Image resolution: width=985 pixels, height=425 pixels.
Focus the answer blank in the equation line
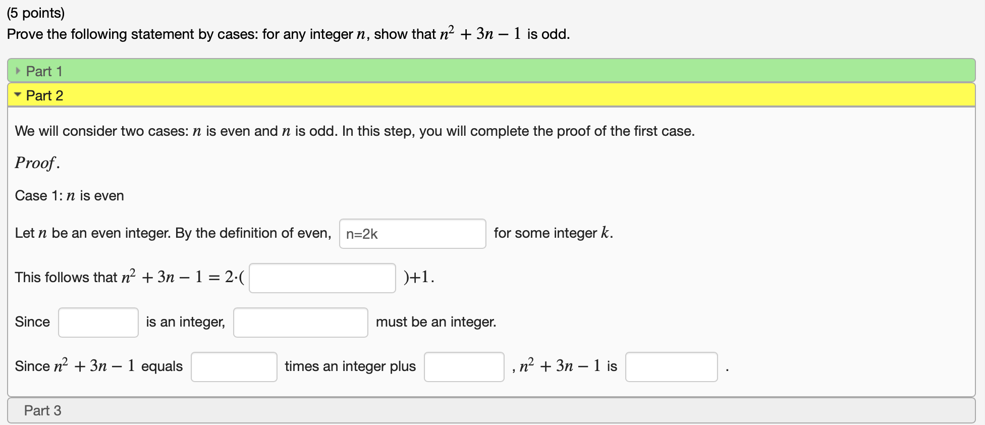(x=322, y=278)
